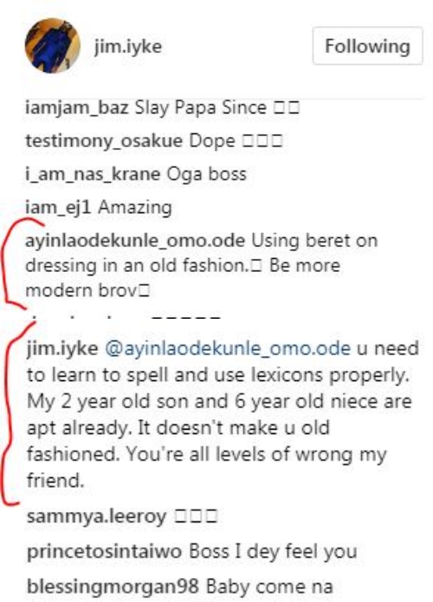433x602 pixels.
Task: View iam_ej1 commenter profile
Action: click(58, 208)
